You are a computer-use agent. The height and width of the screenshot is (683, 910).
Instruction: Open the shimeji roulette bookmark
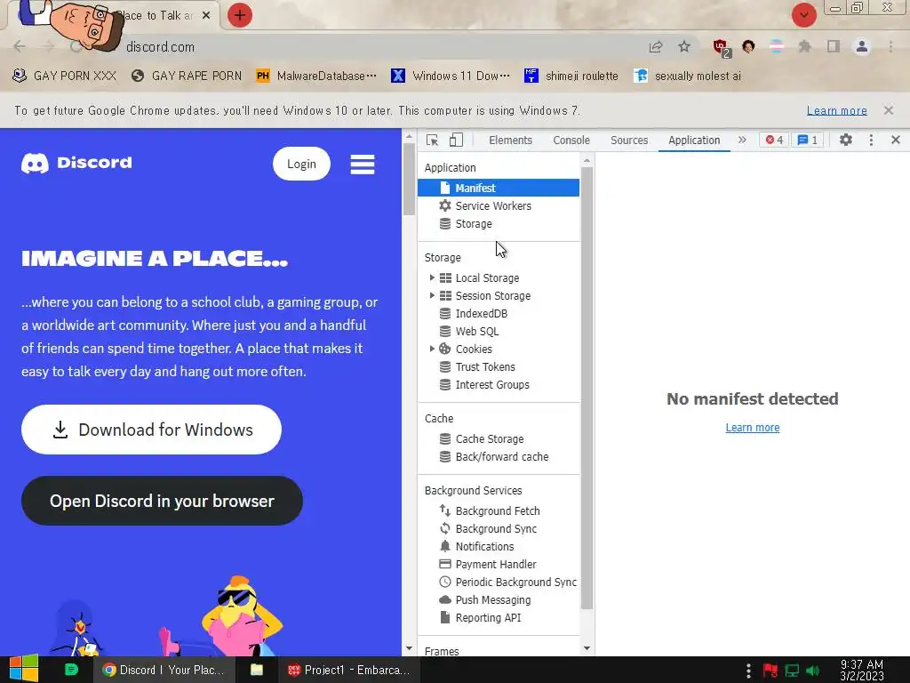pos(571,76)
